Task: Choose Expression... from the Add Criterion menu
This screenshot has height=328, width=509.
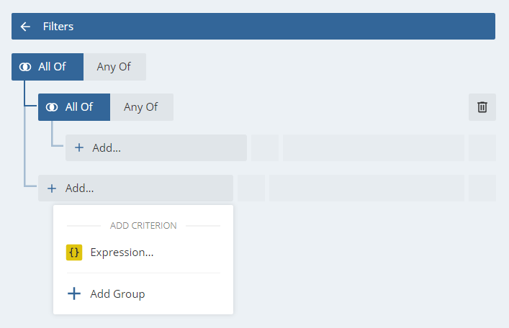Action: point(122,252)
